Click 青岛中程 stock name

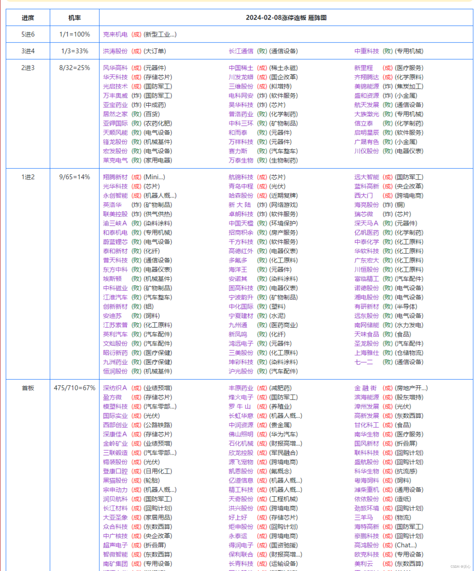coord(241,186)
